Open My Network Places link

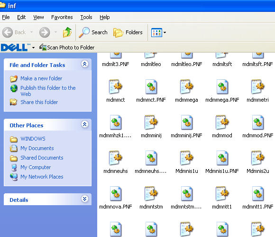pyautogui.click(x=42, y=177)
